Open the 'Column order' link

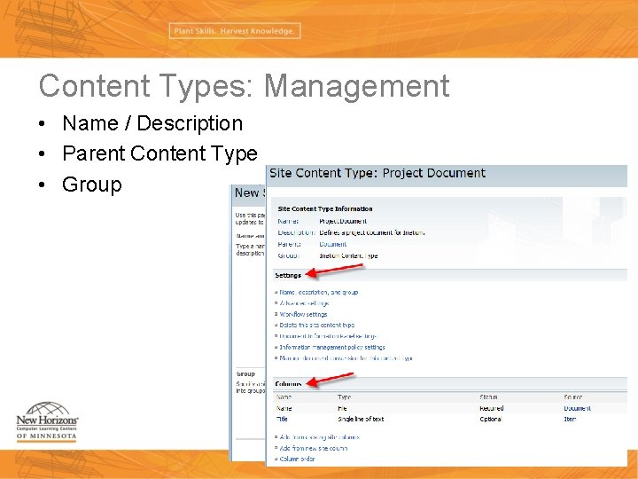[297, 459]
